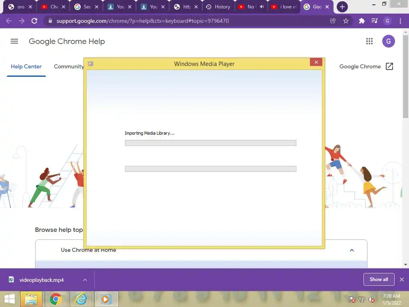Click 'Importing Media Library...' text
The image size is (409, 307).
click(149, 133)
